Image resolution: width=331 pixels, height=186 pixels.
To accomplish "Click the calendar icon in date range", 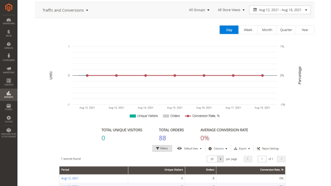I will click(255, 10).
